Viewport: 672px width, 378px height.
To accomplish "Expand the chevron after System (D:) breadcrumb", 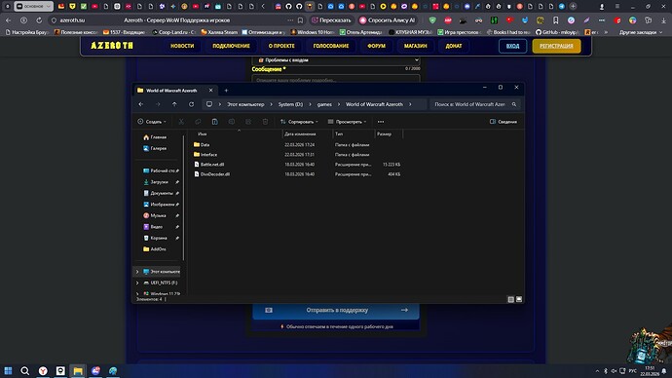I will tap(310, 104).
